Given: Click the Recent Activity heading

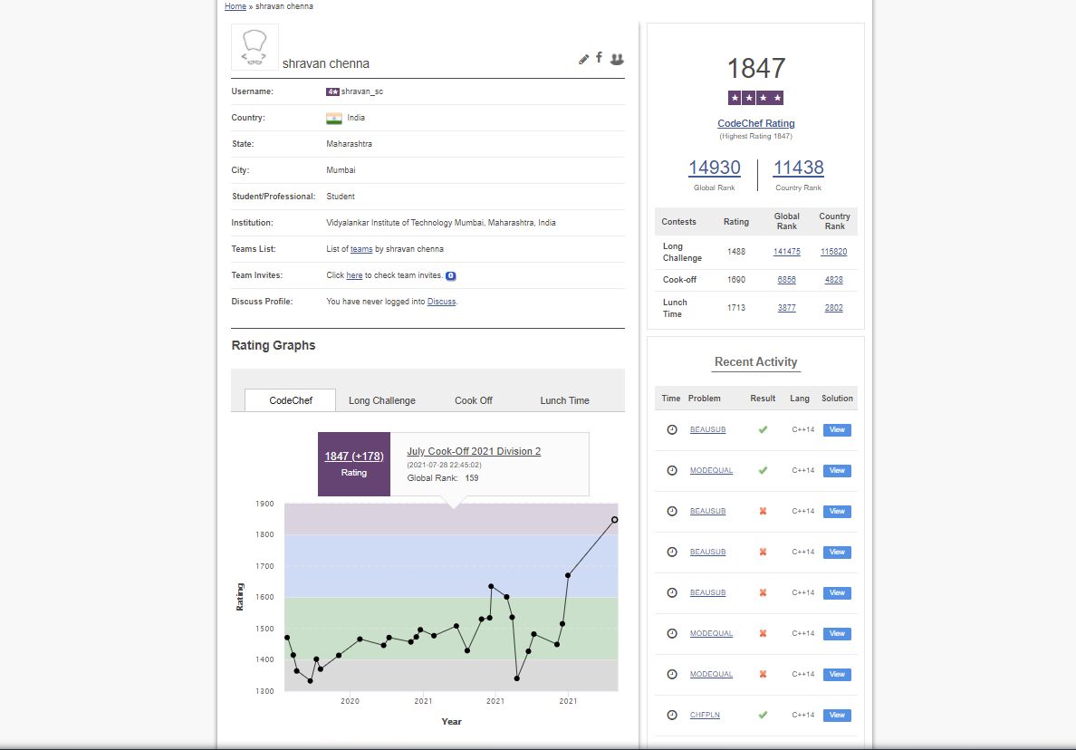Looking at the screenshot, I should (755, 361).
